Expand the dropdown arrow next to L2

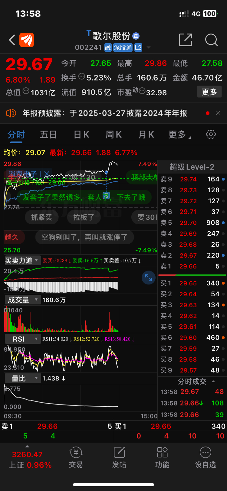point(149,47)
